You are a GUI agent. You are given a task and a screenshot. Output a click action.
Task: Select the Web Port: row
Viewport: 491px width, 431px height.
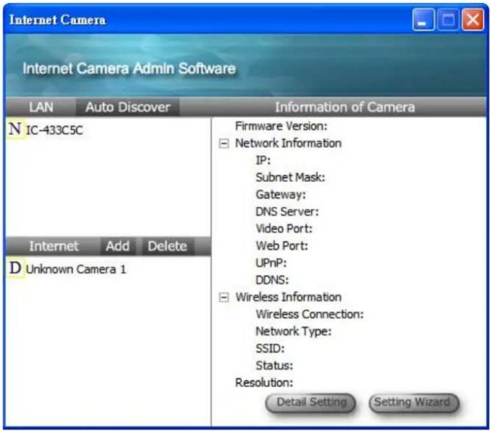click(x=282, y=246)
